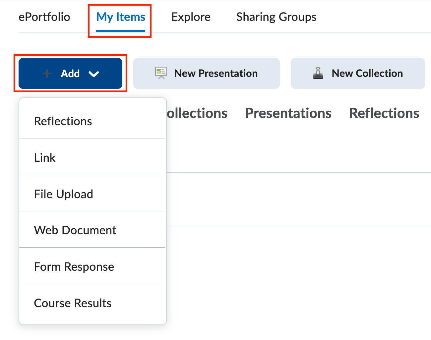The width and height of the screenshot is (431, 340).
Task: Open the Sharing Groups tab
Action: tap(276, 17)
